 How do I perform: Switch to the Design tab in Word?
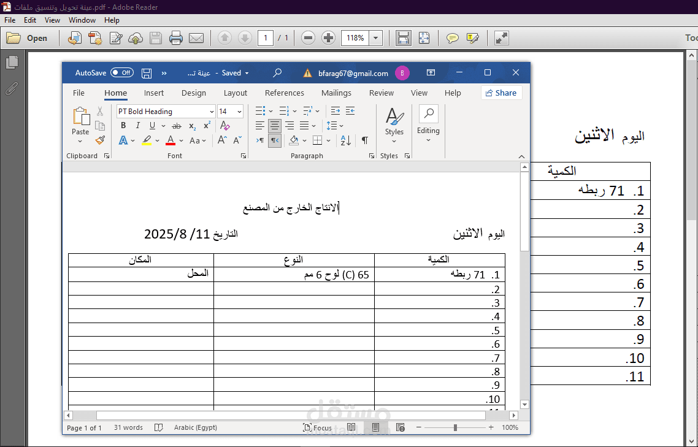tap(194, 93)
